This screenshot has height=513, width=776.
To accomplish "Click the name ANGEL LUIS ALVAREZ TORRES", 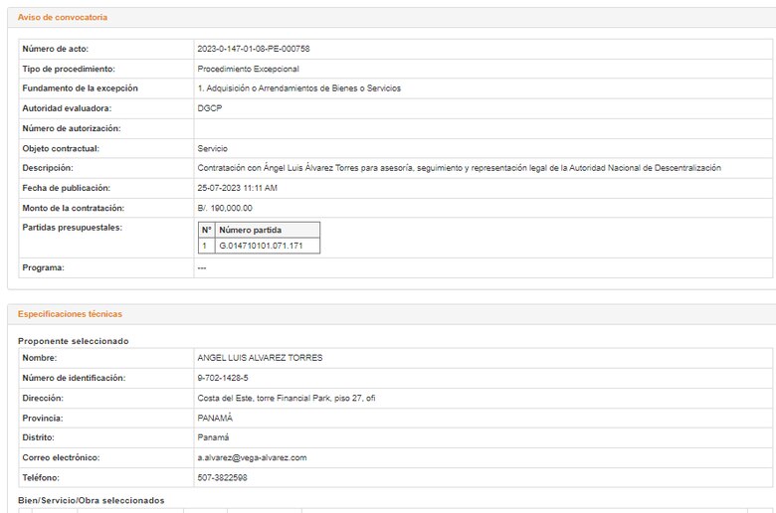I will (260, 358).
